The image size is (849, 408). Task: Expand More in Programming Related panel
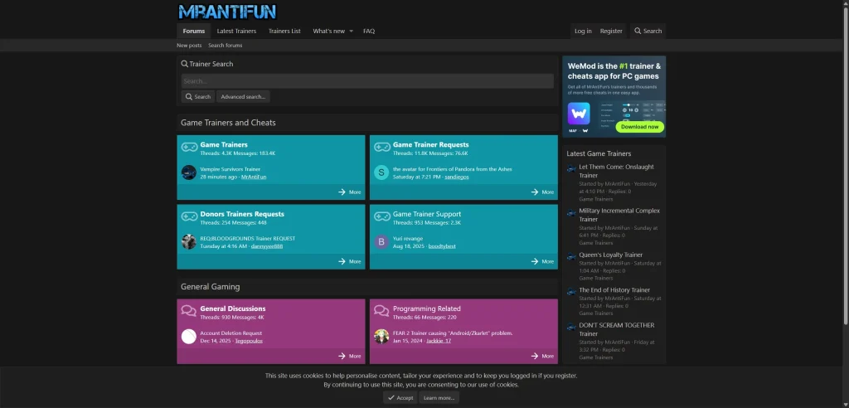point(542,356)
